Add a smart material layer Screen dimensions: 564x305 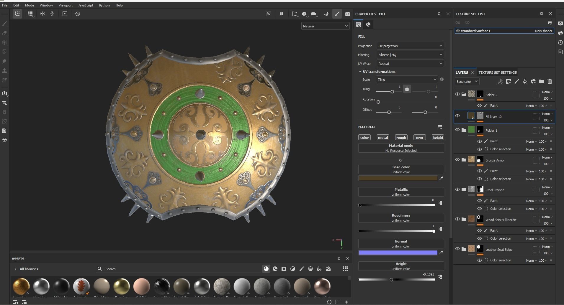533,82
